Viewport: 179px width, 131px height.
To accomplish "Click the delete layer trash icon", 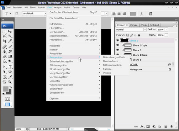I will coord(172,126).
